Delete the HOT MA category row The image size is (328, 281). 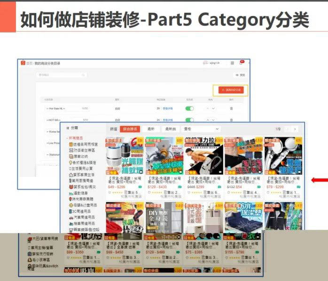pos(231,120)
